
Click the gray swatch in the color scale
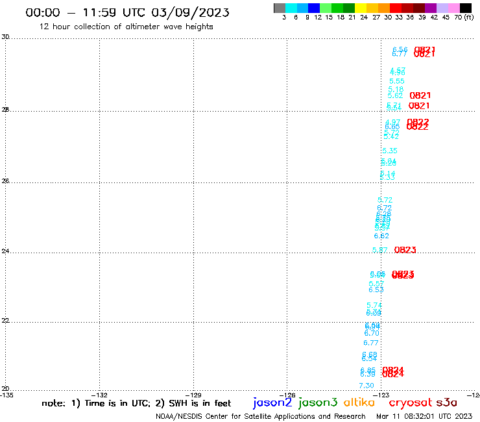coord(280,8)
